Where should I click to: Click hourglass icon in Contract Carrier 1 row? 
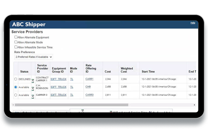(33, 80)
